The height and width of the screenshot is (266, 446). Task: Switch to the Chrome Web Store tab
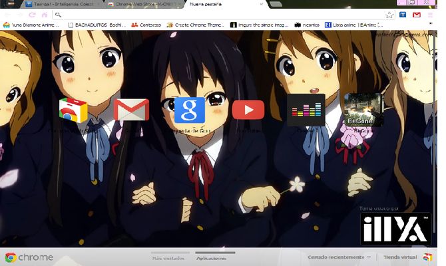(144, 4)
